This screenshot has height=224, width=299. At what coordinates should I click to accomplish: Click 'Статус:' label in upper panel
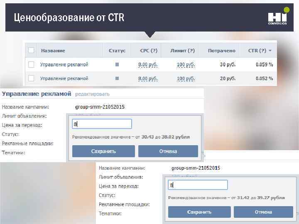pyautogui.click(x=10, y=134)
